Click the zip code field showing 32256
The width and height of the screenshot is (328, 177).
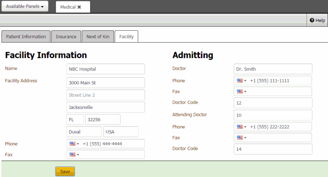coord(102,120)
